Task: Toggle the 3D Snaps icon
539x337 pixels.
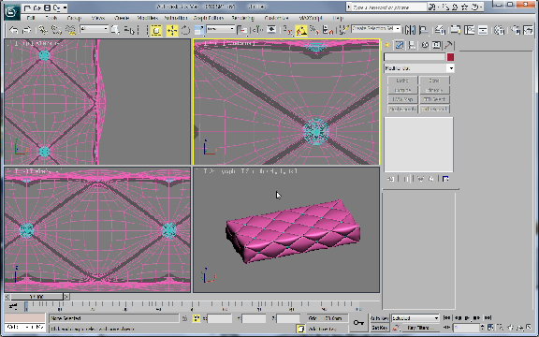Action: point(288,30)
